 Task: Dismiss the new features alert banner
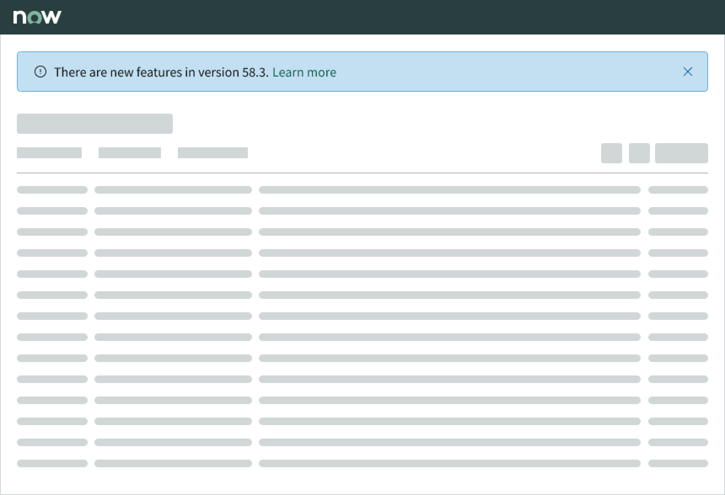coord(687,72)
